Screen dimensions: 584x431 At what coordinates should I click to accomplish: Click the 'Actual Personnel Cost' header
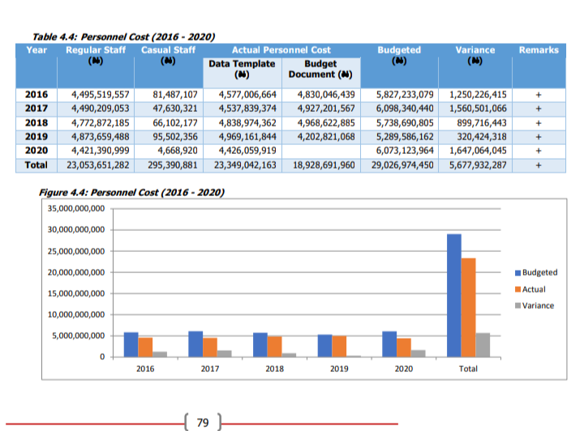tap(281, 50)
